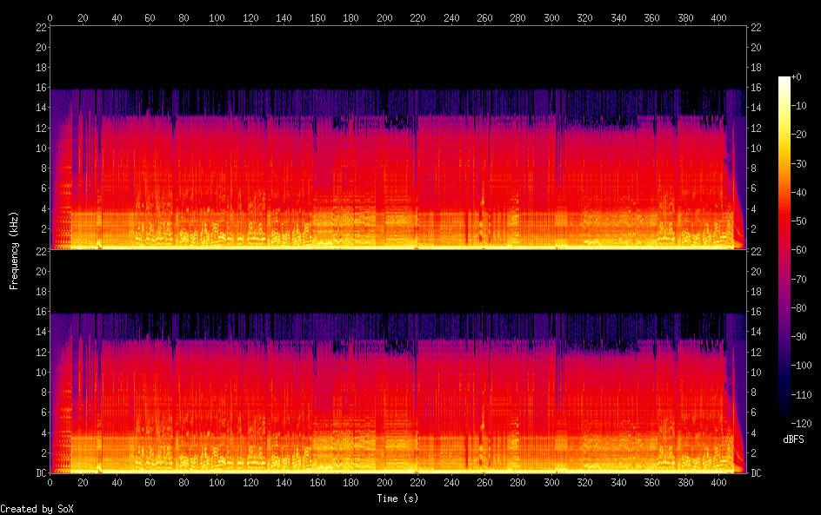The height and width of the screenshot is (515, 821).
Task: Click the 400 mark on the bottom time axis
Action: (x=718, y=482)
